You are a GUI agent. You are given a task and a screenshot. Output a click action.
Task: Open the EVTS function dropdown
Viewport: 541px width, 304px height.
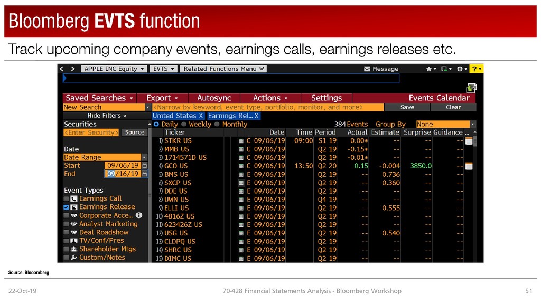(164, 69)
